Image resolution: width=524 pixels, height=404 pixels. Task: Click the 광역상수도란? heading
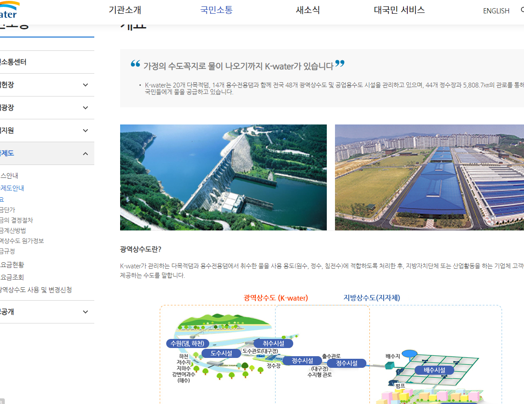pos(140,249)
